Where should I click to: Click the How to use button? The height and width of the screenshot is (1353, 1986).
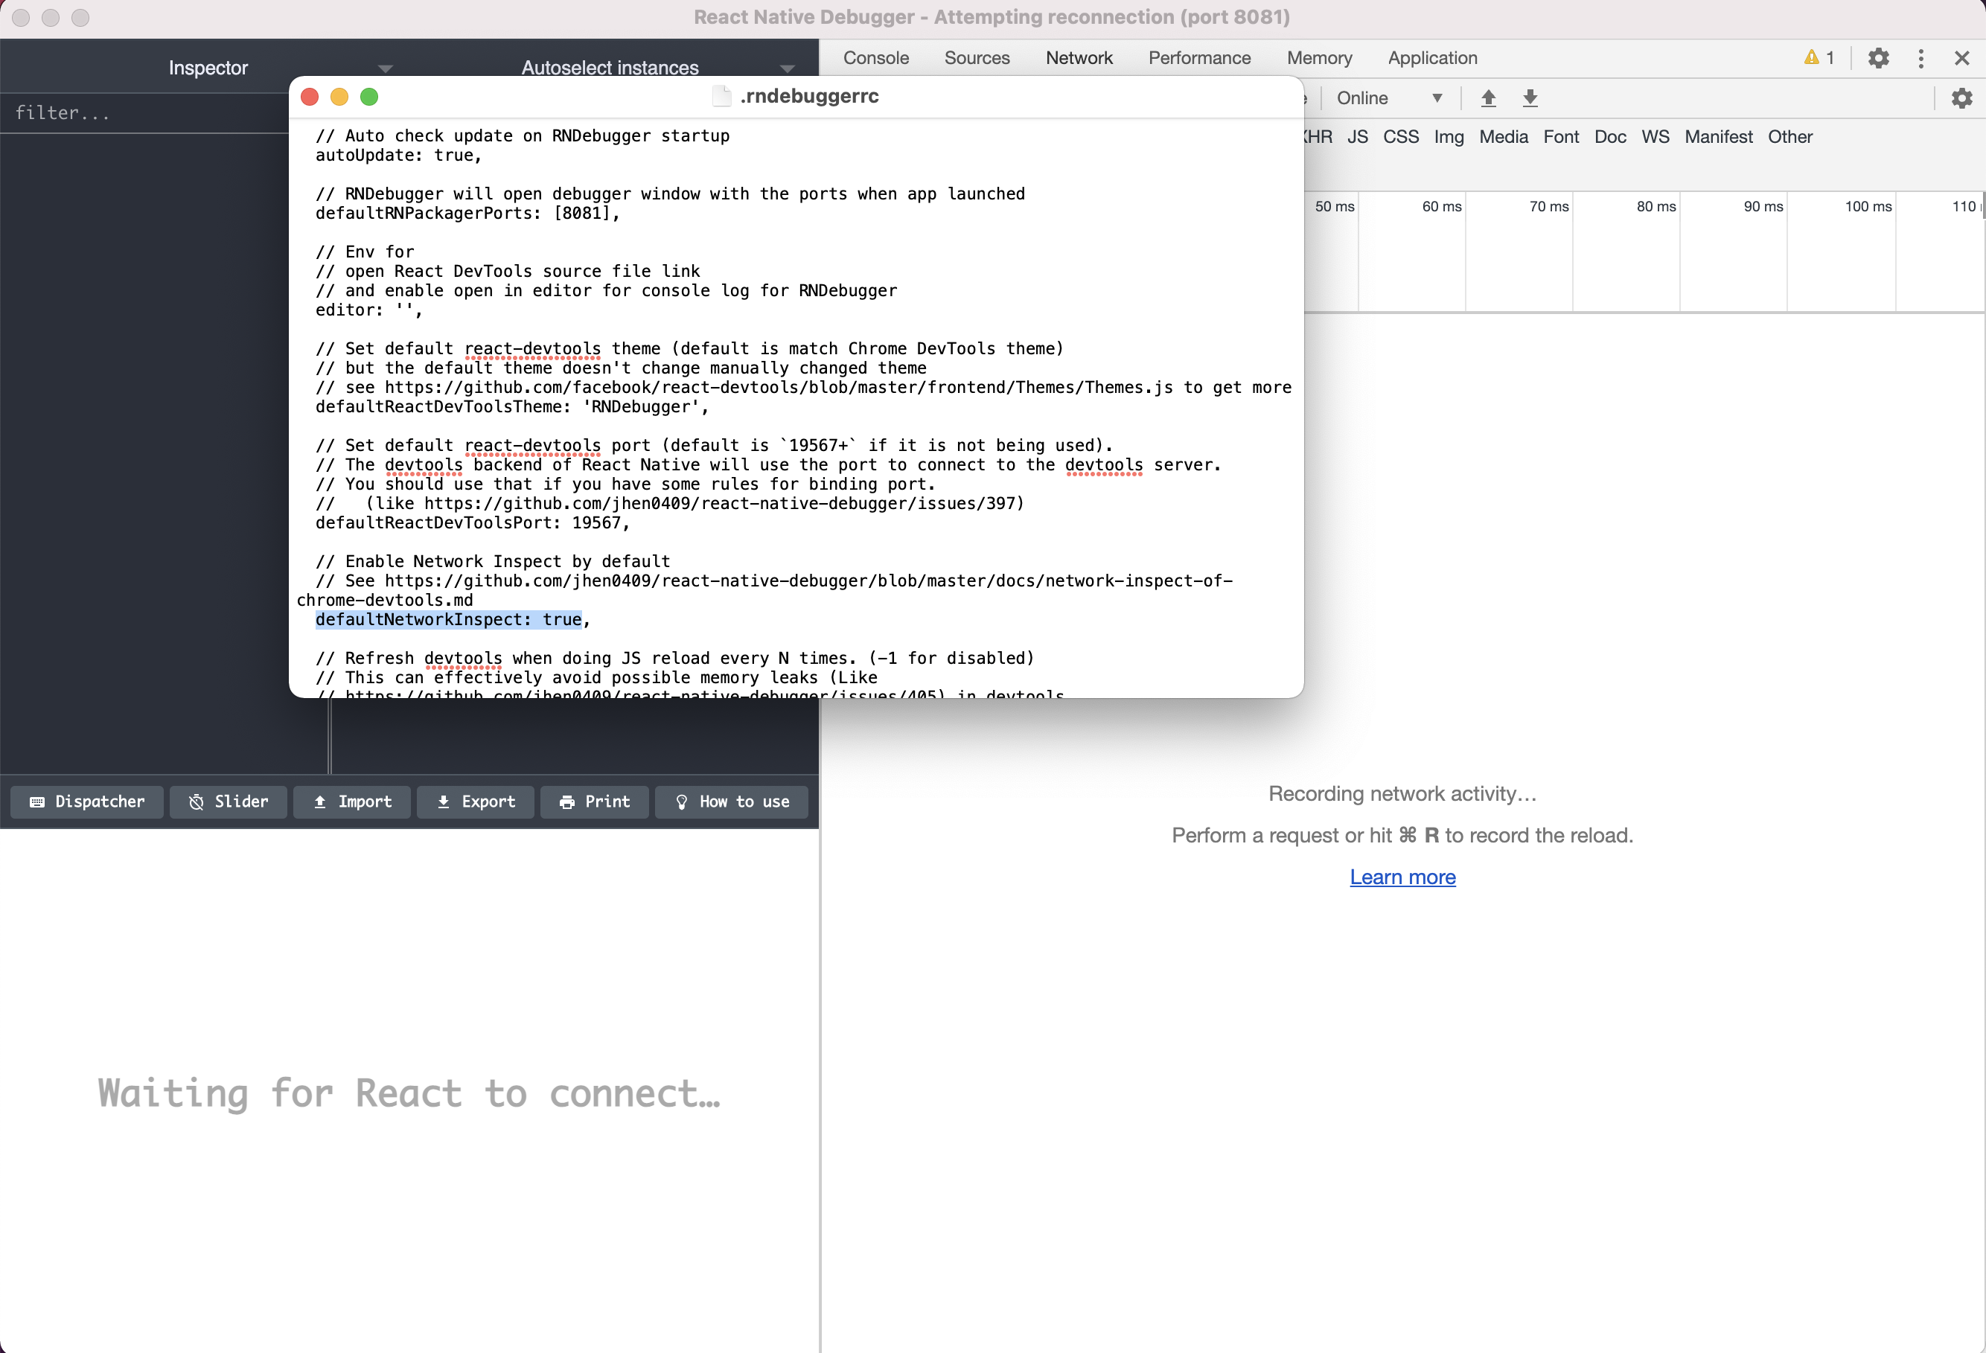click(732, 802)
